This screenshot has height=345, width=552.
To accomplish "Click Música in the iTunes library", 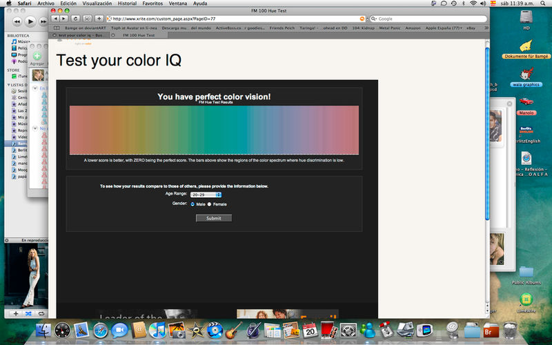I will pos(21,41).
